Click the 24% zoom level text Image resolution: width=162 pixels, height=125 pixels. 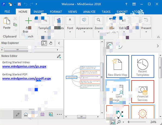click(x=153, y=122)
